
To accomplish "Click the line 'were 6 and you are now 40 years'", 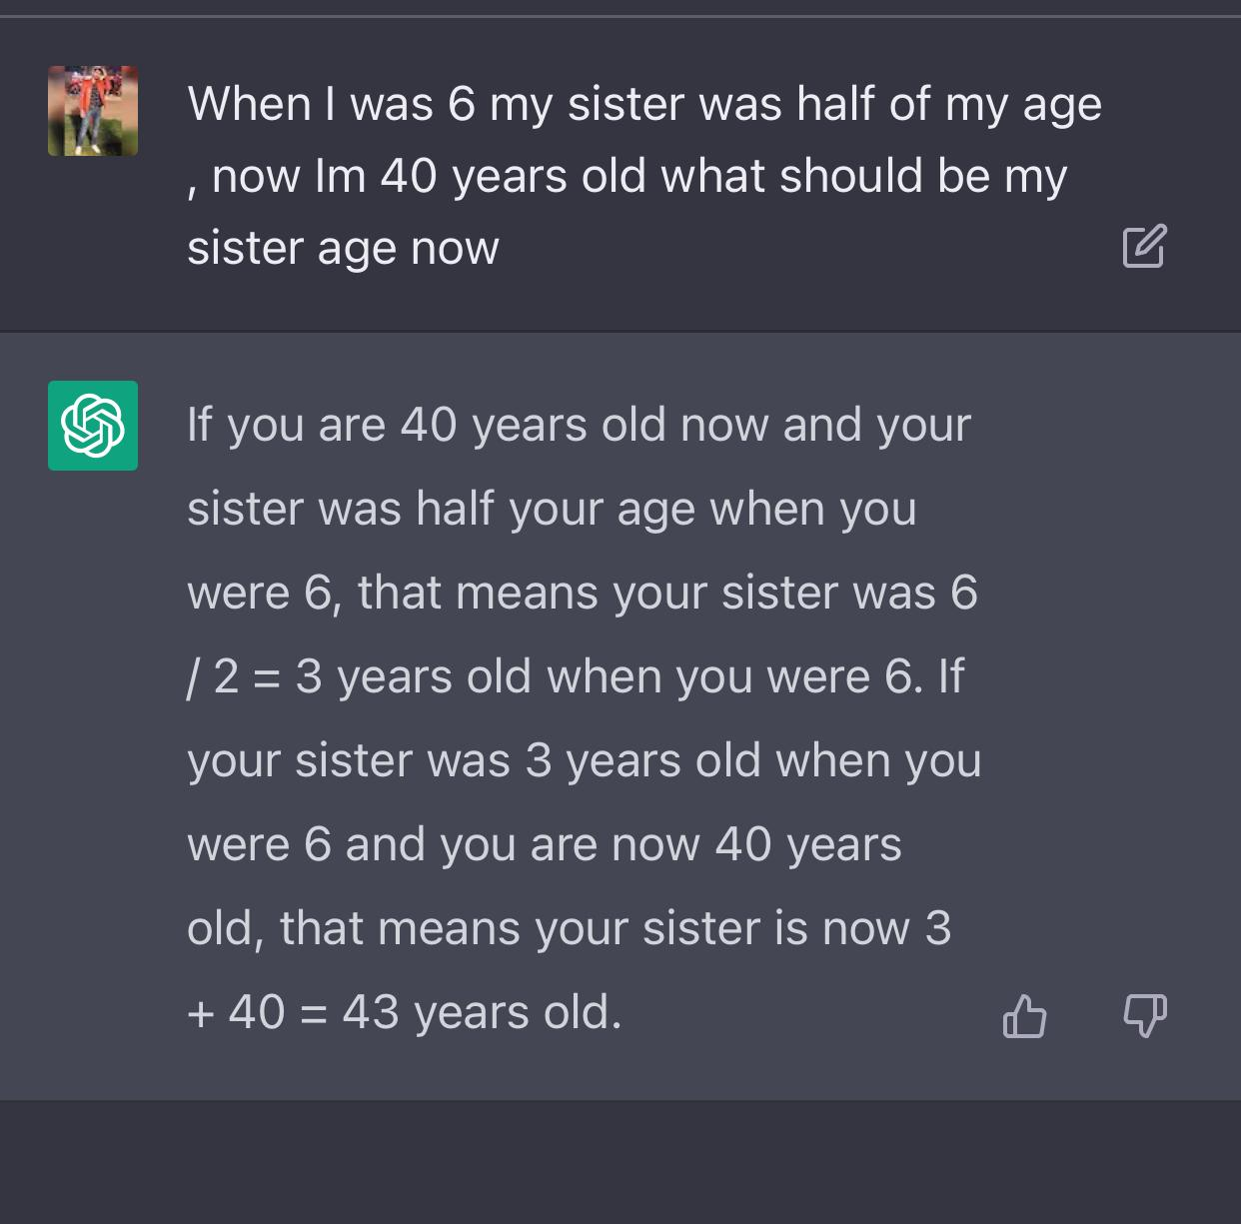I will [545, 845].
